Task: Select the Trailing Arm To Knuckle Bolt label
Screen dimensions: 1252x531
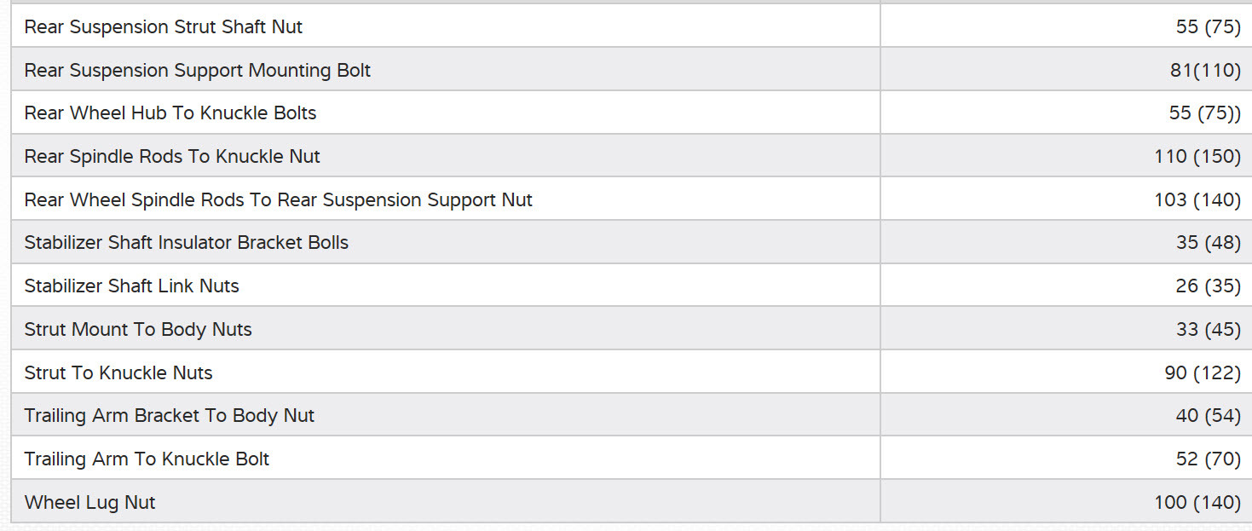Action: click(147, 459)
